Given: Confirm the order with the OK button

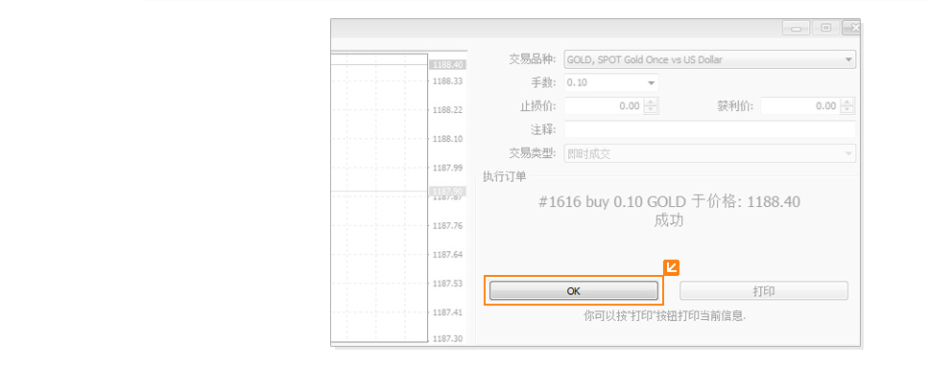Looking at the screenshot, I should click(574, 290).
